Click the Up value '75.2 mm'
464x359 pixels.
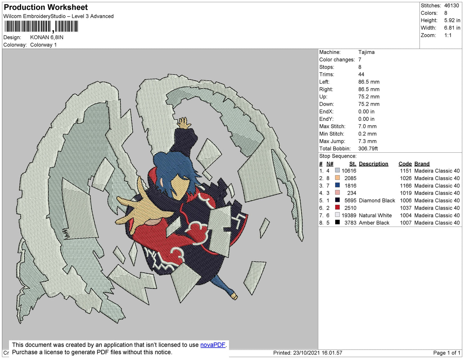point(369,97)
